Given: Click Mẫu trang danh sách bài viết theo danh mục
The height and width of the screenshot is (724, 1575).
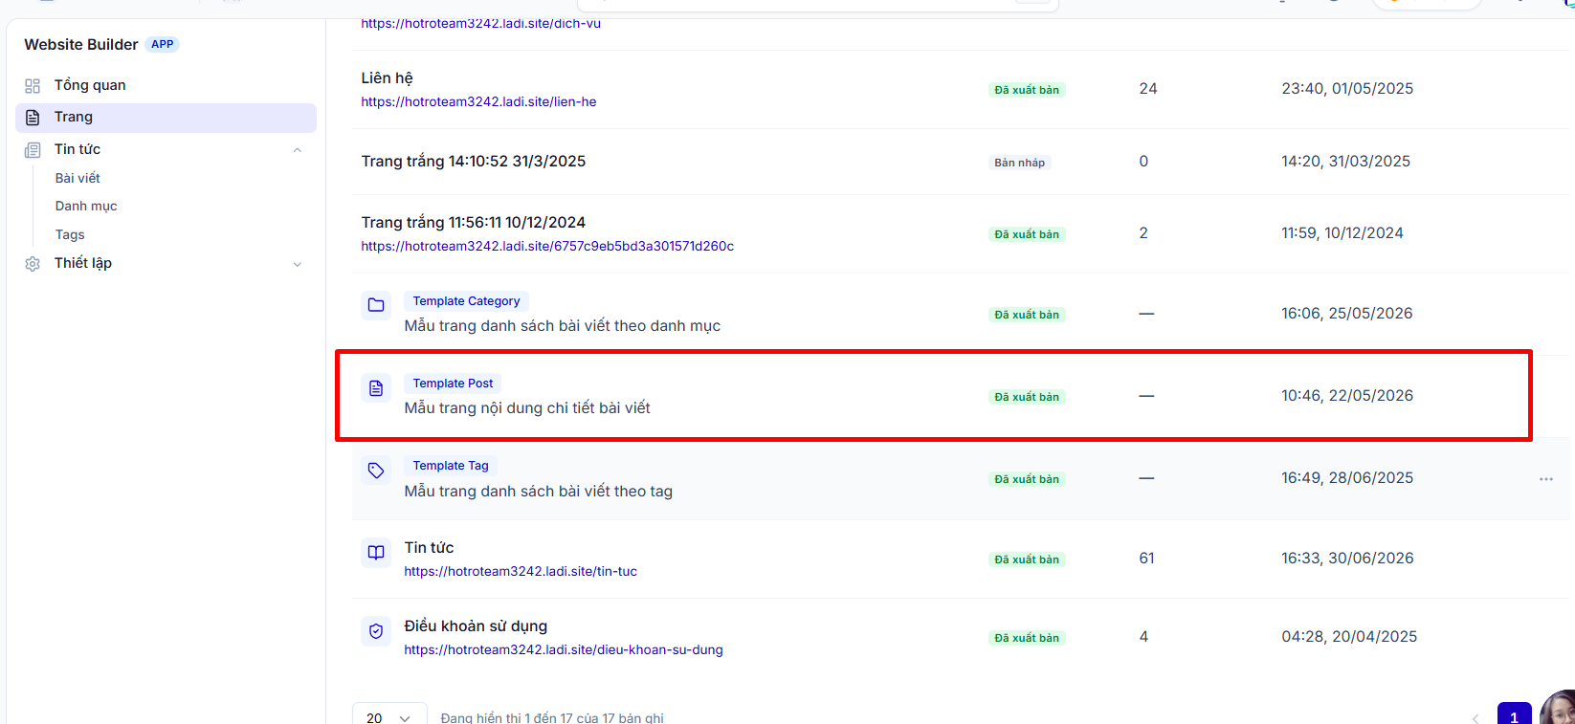Looking at the screenshot, I should (563, 325).
